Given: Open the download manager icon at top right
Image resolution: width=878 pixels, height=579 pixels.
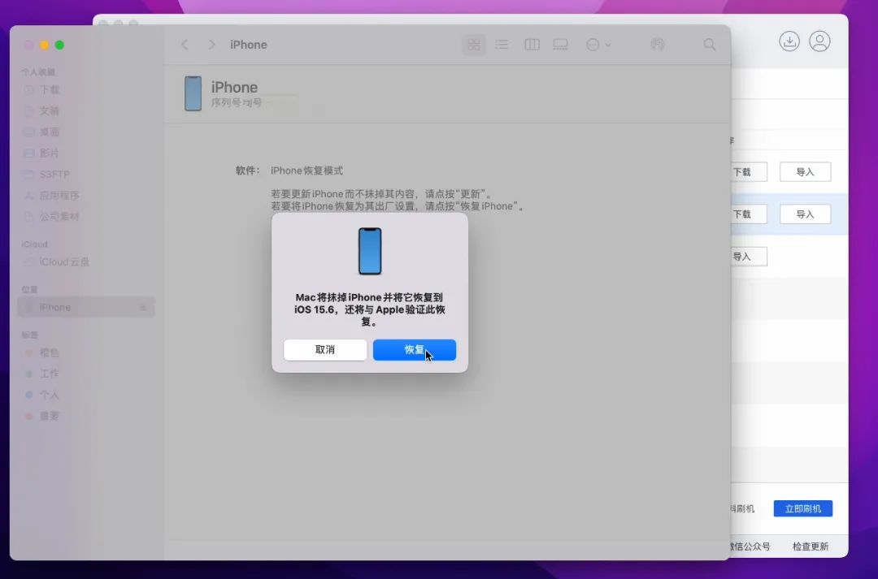Looking at the screenshot, I should (789, 41).
